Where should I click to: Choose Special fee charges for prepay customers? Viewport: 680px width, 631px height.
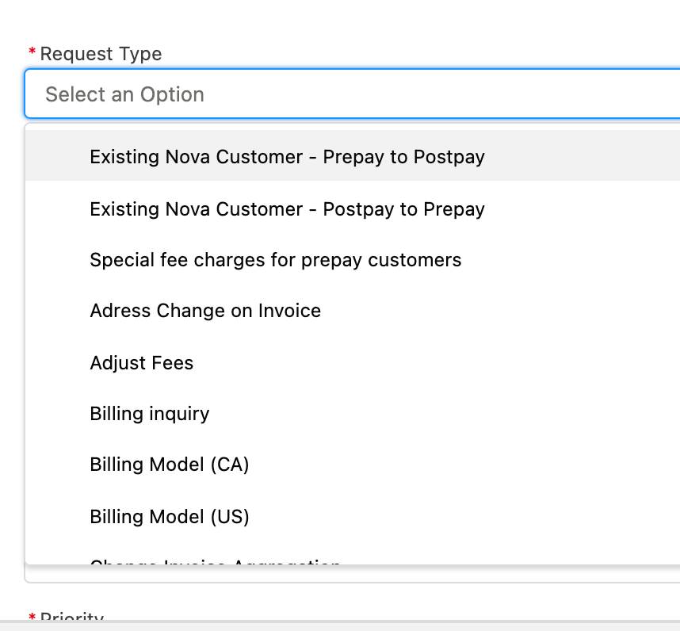click(x=352, y=260)
